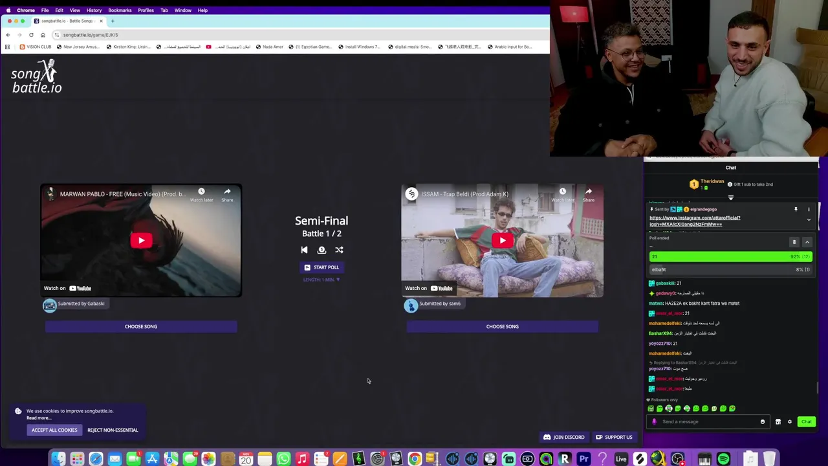Image resolution: width=828 pixels, height=466 pixels.
Task: Choose the ISSAM Trap Beldi song
Action: [503, 326]
